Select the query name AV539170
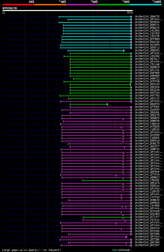164x252 pixels. coord(10,8)
